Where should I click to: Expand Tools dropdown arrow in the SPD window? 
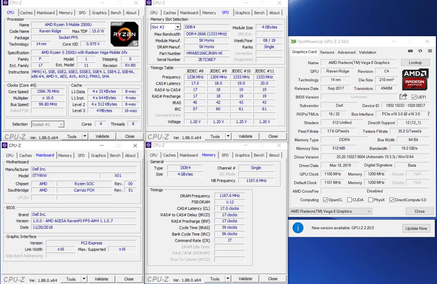click(228, 136)
